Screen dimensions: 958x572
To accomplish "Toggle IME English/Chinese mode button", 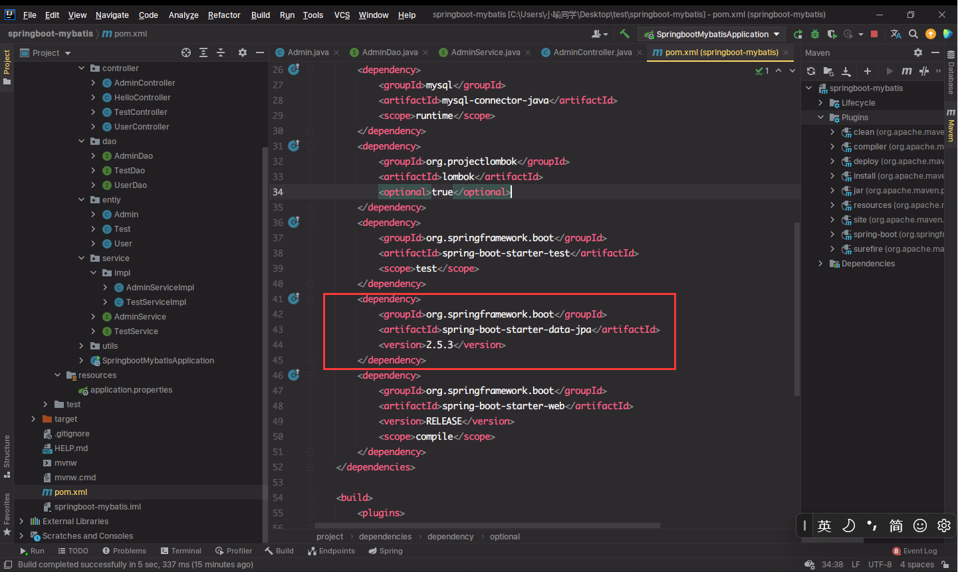I will [x=824, y=525].
